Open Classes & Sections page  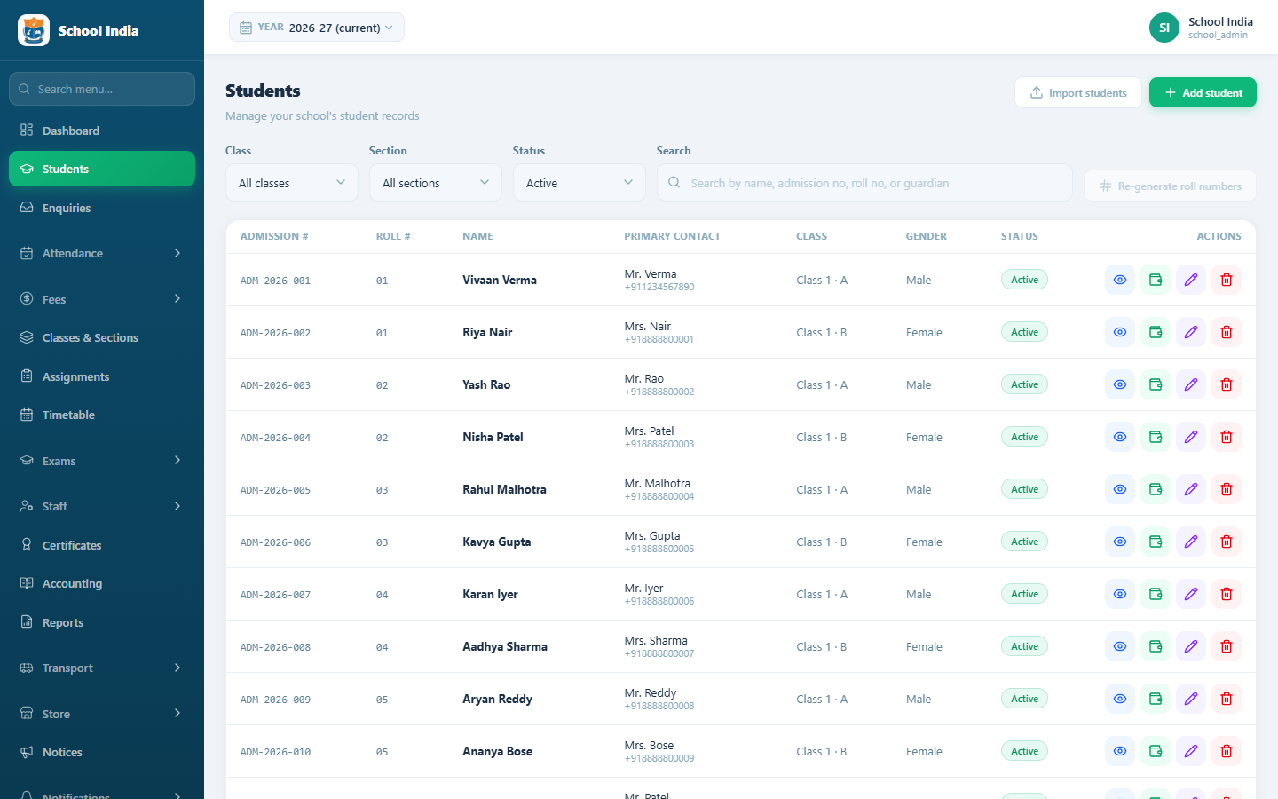click(102, 337)
